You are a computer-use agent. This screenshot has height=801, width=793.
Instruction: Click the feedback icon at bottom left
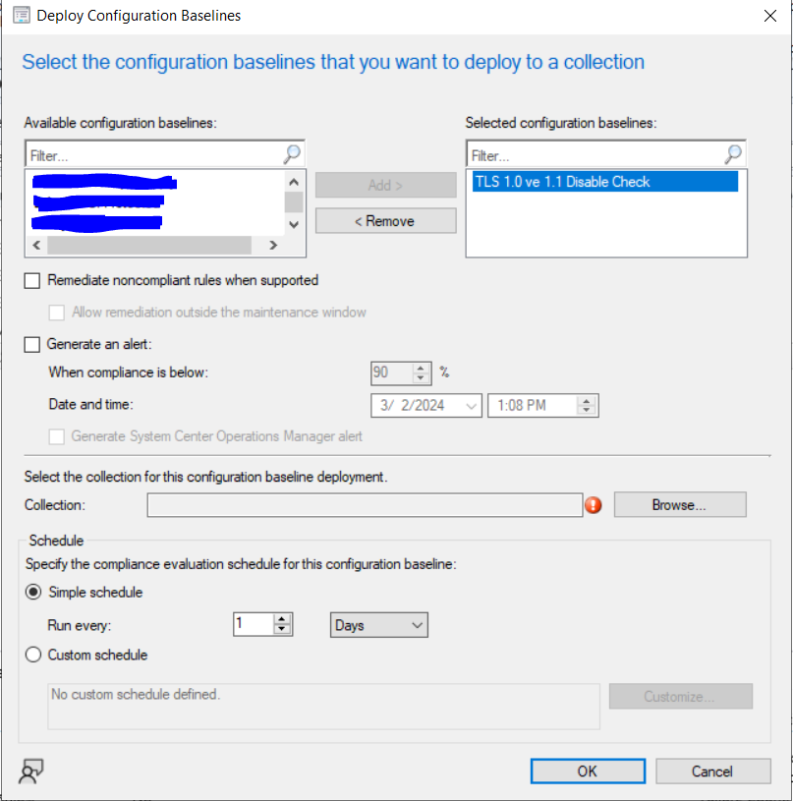pyautogui.click(x=30, y=772)
